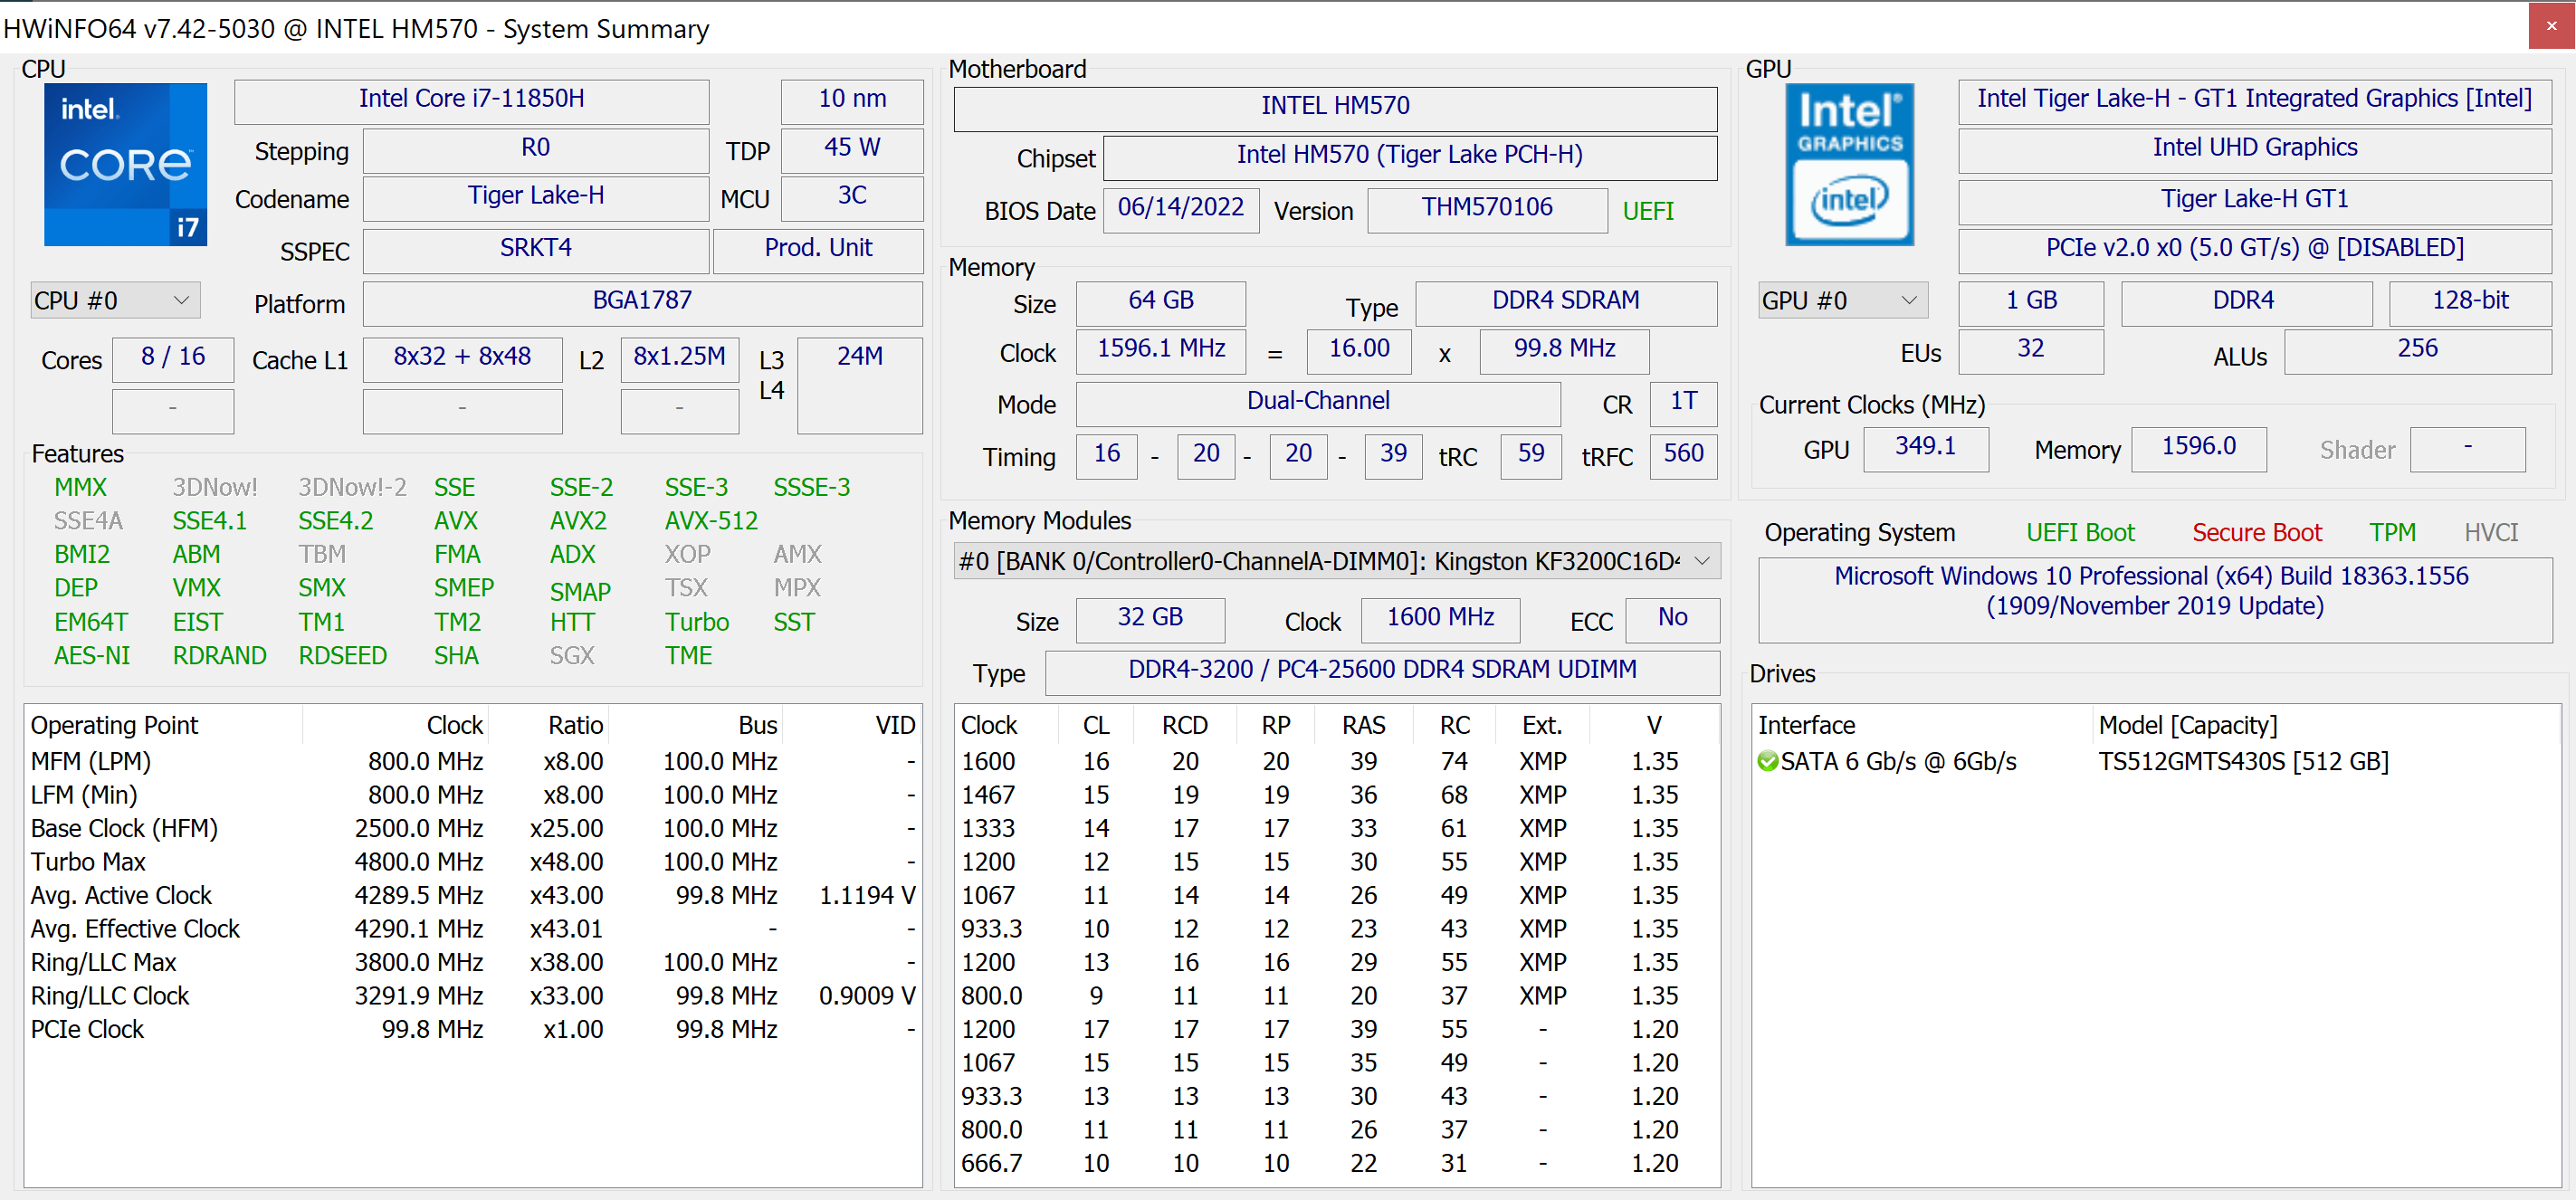Click the Clock column header in timings table

point(988,725)
